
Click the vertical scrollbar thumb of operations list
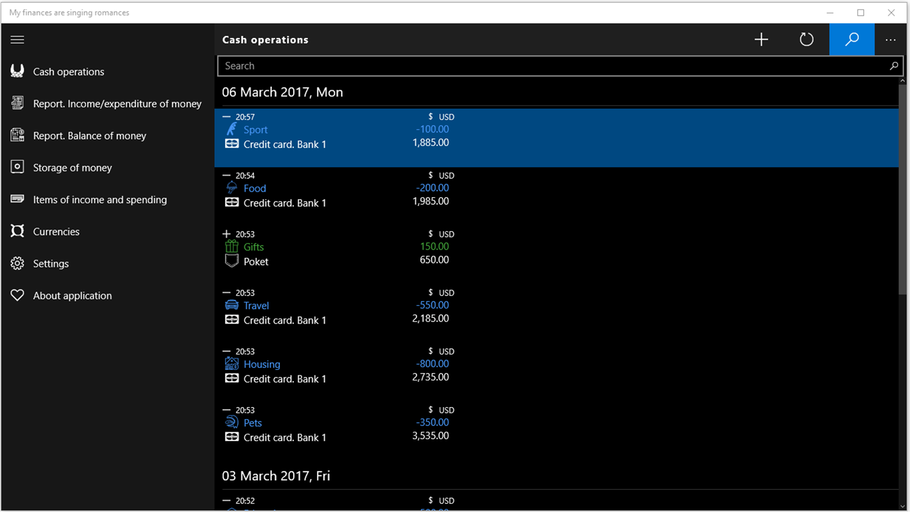[902, 189]
